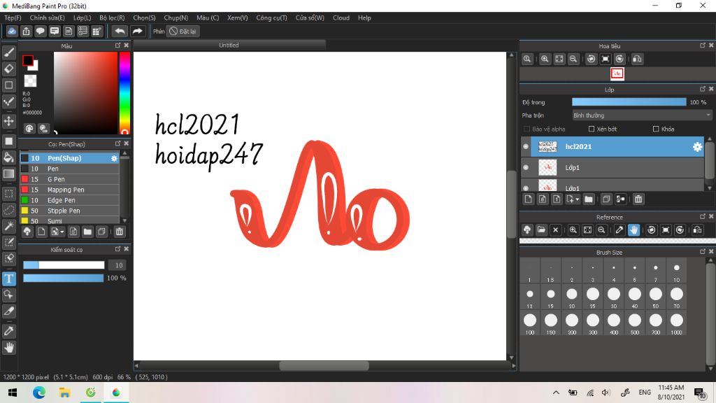Show hidden icons in system tray

click(x=556, y=393)
